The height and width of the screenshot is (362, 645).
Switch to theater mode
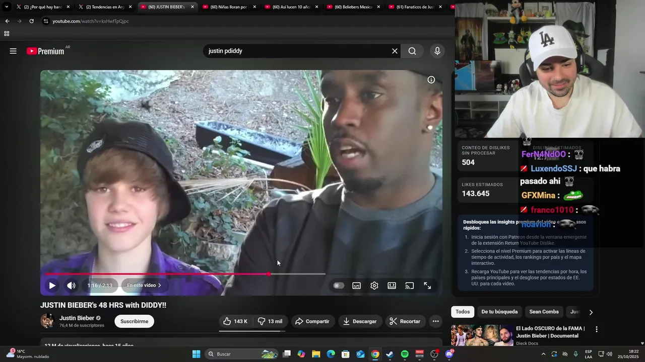point(392,286)
